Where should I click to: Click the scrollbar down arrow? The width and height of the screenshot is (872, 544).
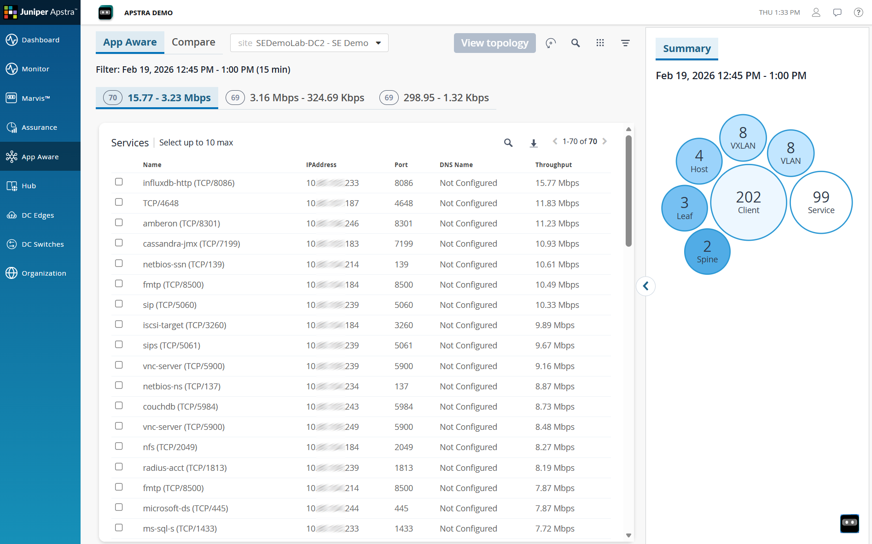click(628, 535)
